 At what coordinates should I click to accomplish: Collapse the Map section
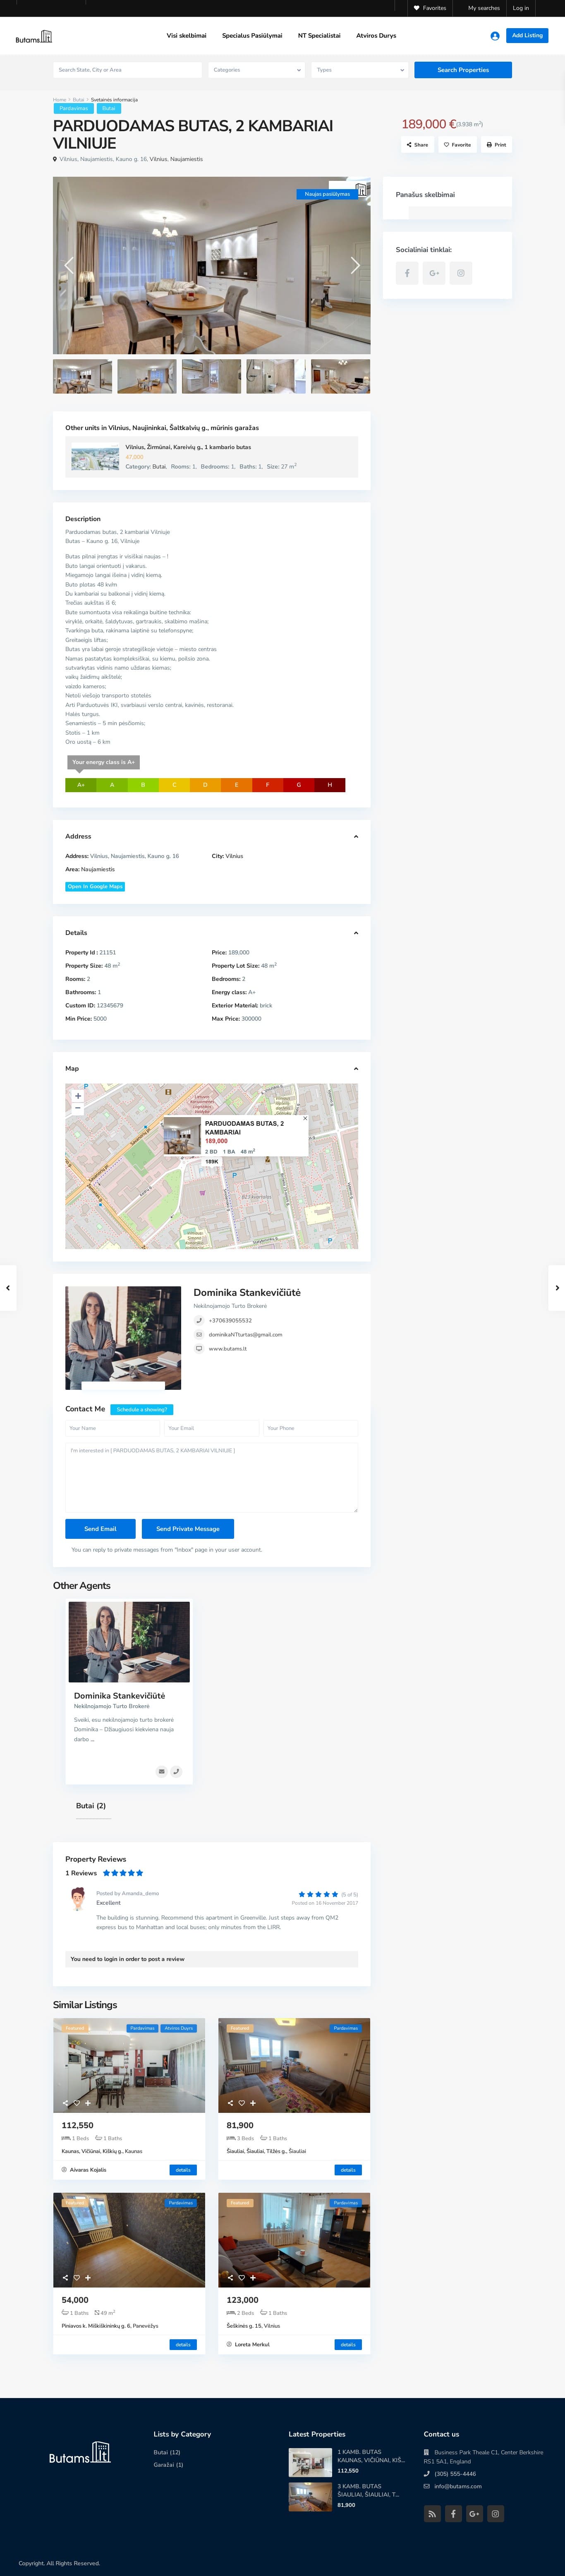pyautogui.click(x=356, y=1069)
